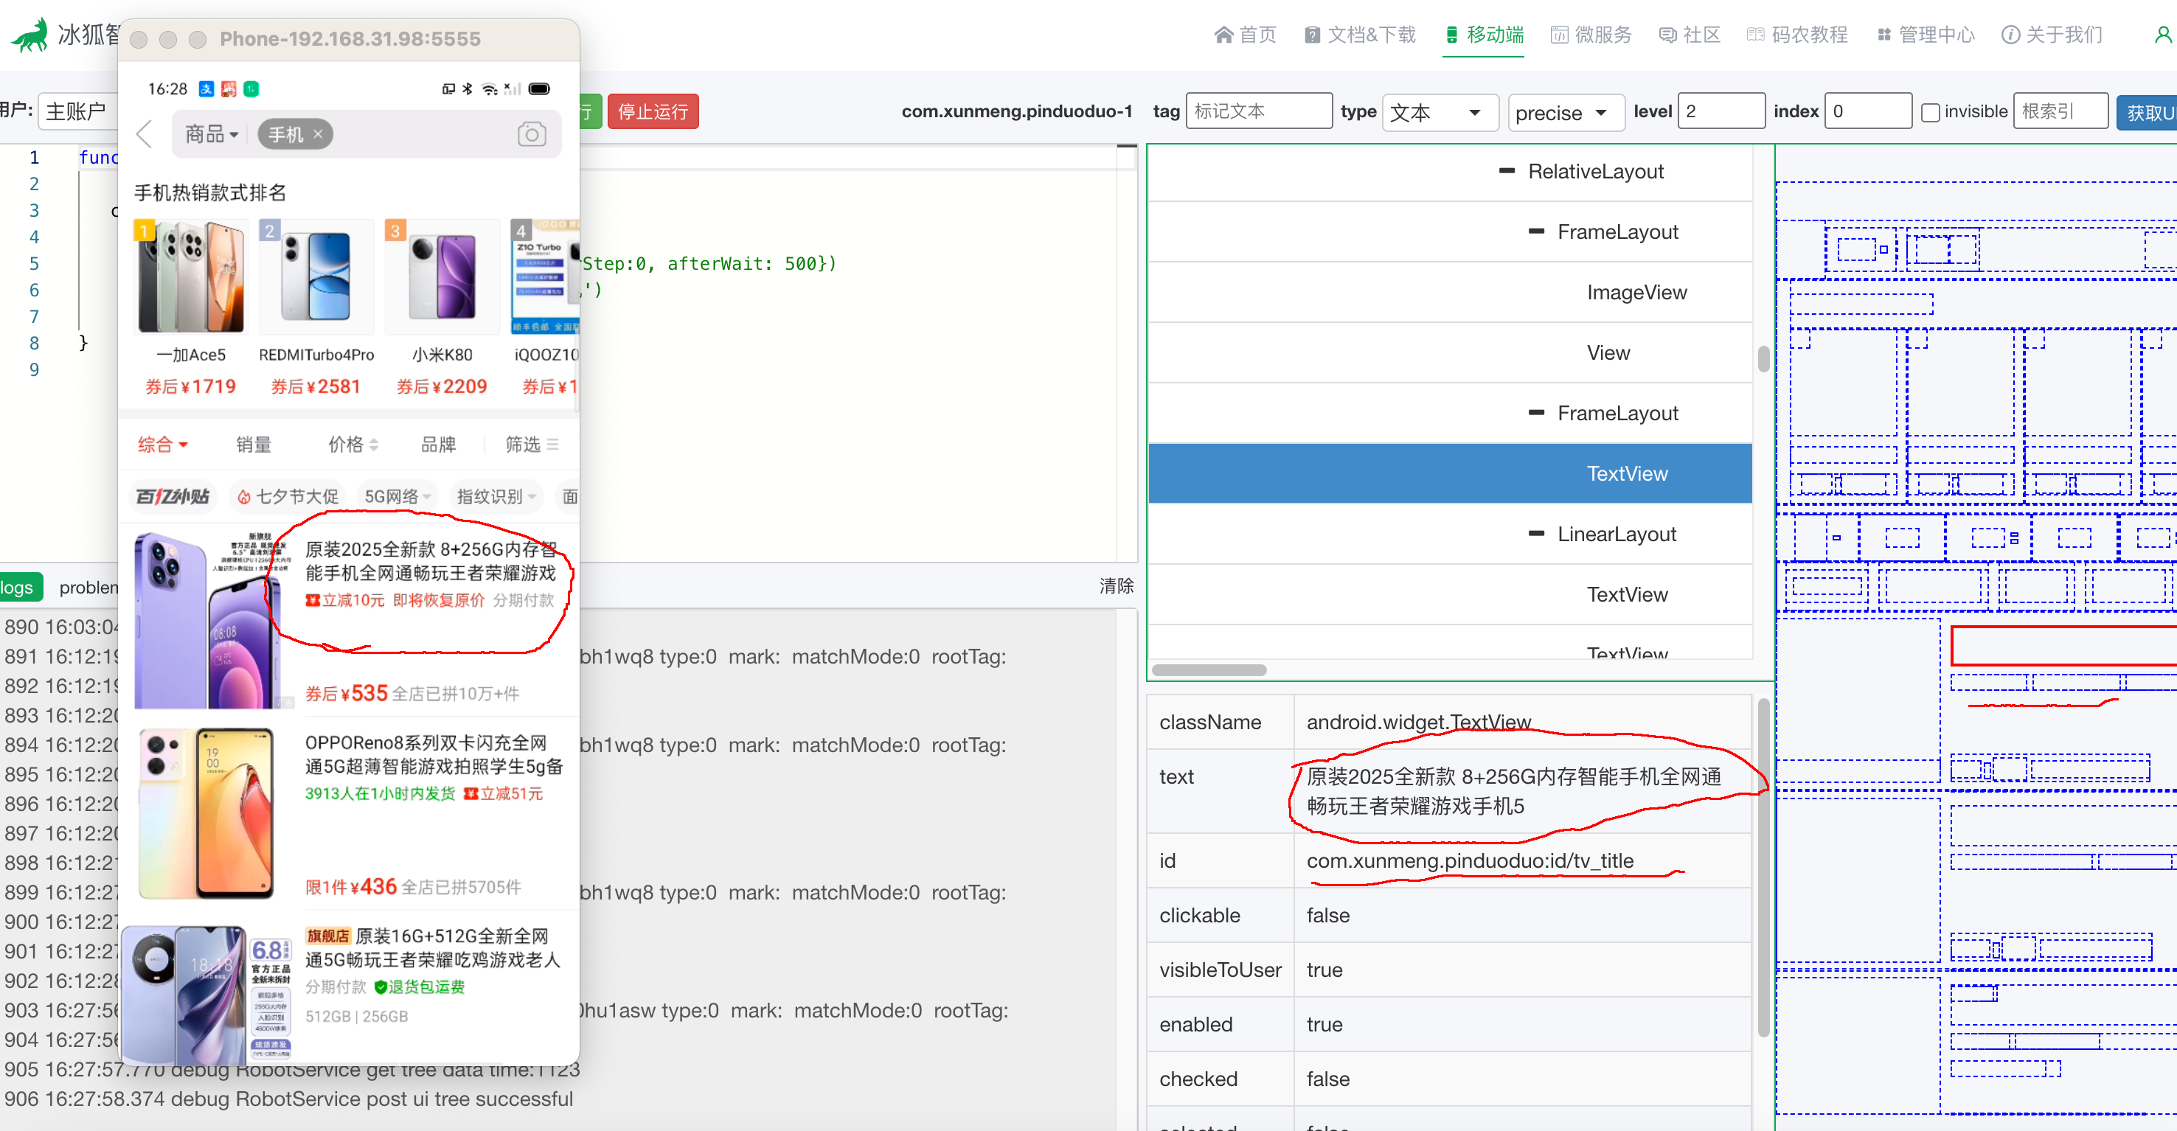Collapse FrameLayout node below View
Image resolution: width=2177 pixels, height=1131 pixels.
click(x=1536, y=413)
